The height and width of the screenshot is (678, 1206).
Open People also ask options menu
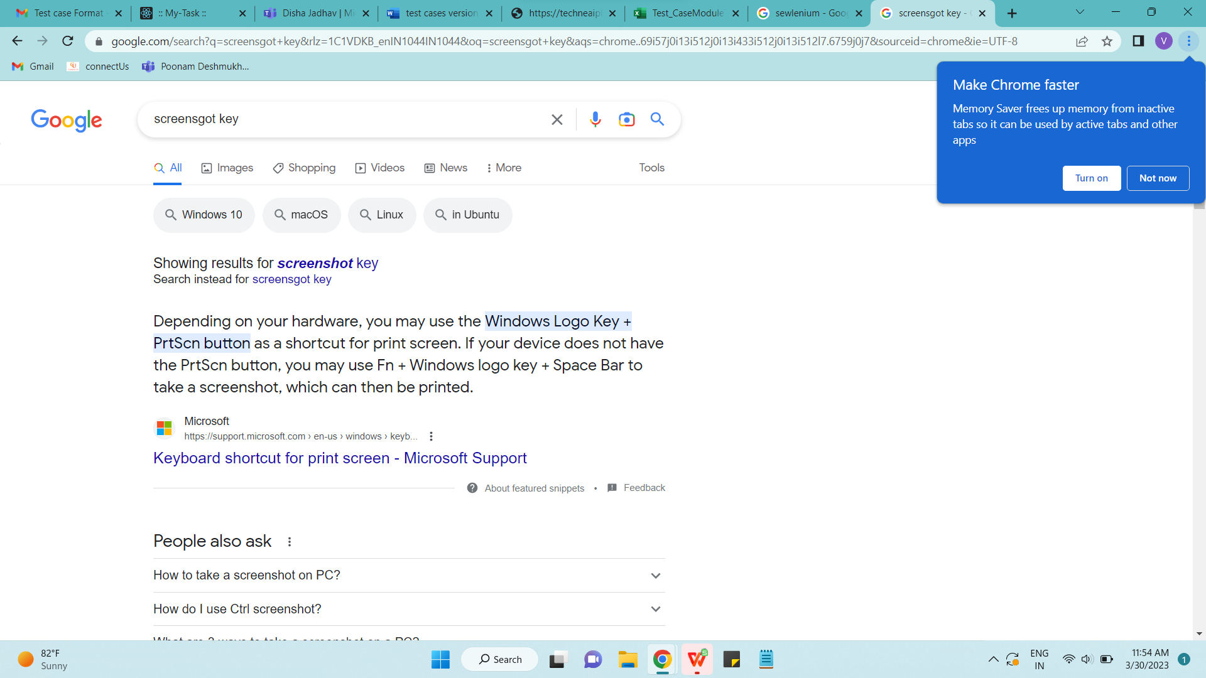coord(290,542)
